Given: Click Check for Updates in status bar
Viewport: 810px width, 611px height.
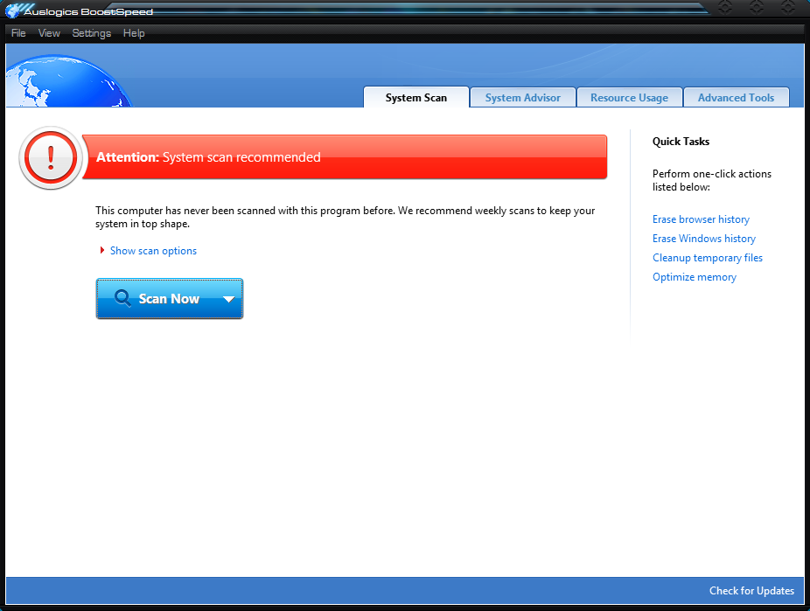Looking at the screenshot, I should click(x=751, y=591).
